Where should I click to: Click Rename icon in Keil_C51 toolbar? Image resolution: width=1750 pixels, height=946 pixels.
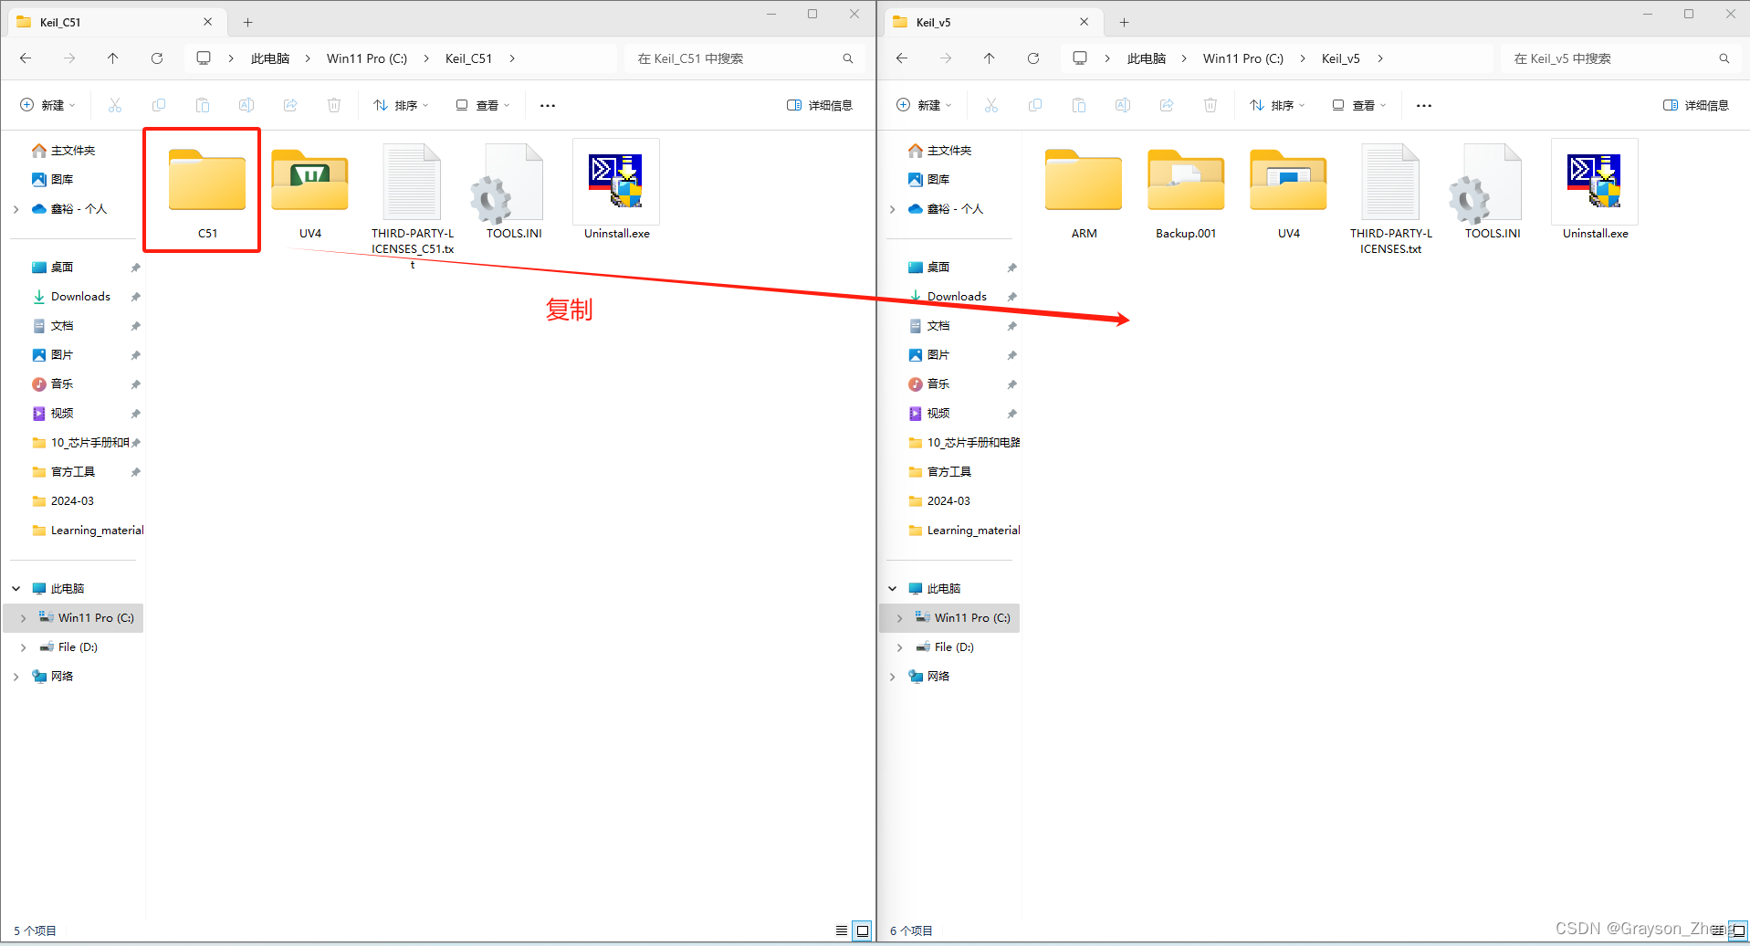tap(246, 105)
